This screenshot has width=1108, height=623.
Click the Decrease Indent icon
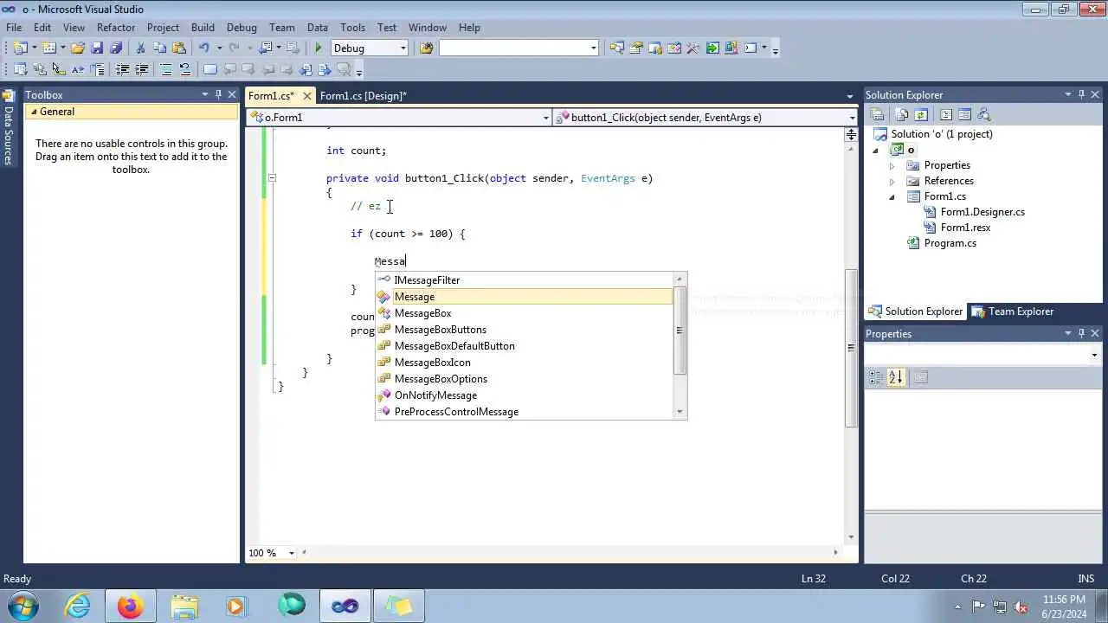122,70
